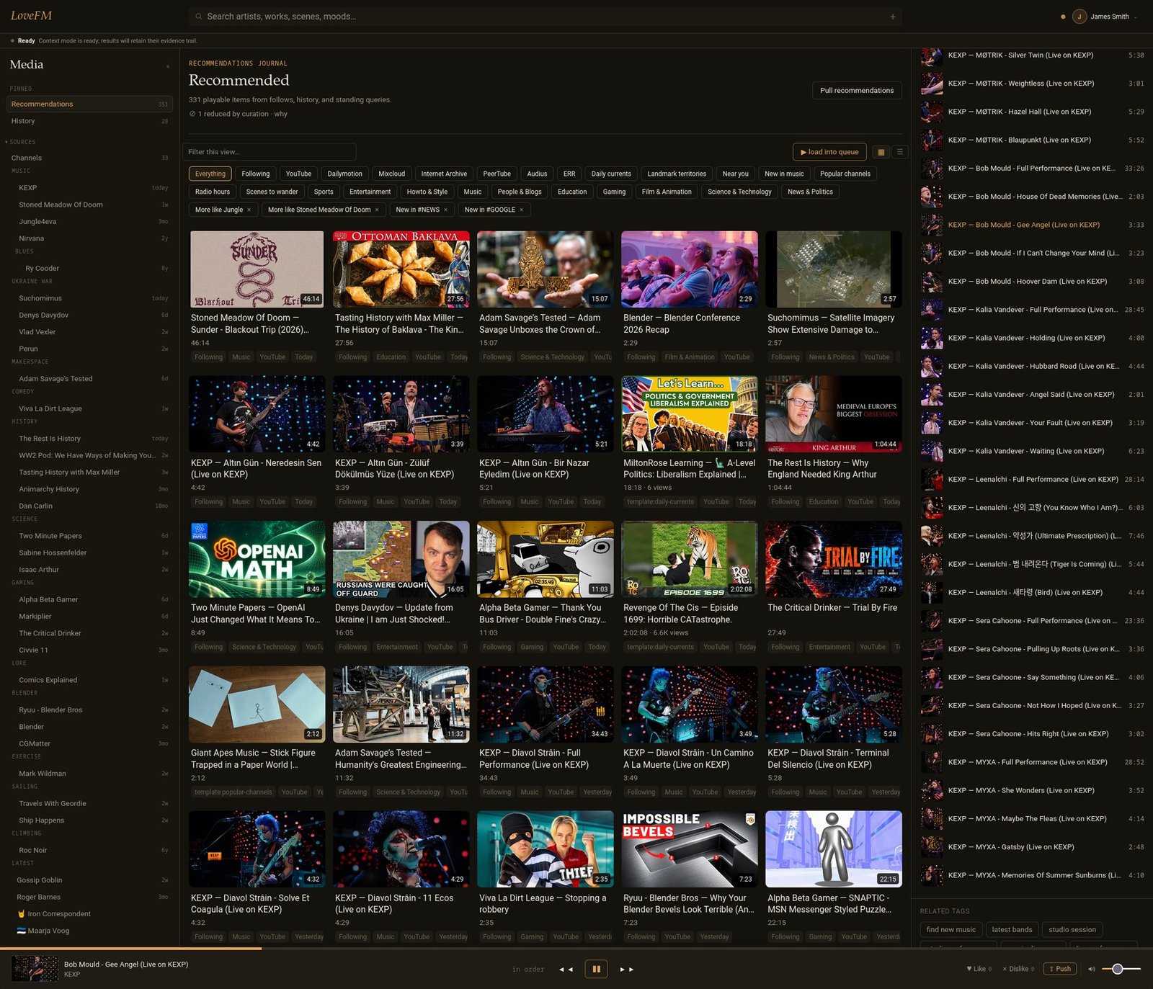Remove the 'New in #NEWS' chip

click(x=445, y=210)
